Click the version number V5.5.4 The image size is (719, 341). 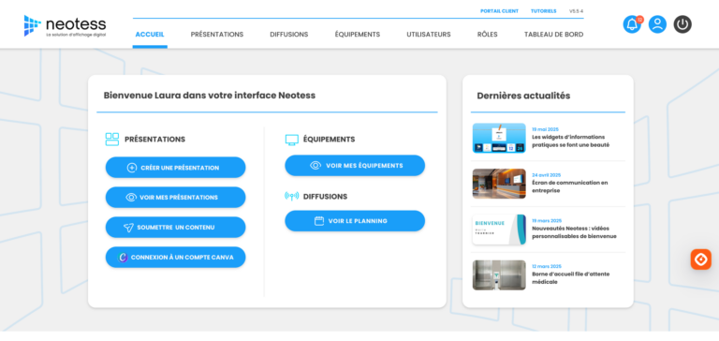coord(577,11)
